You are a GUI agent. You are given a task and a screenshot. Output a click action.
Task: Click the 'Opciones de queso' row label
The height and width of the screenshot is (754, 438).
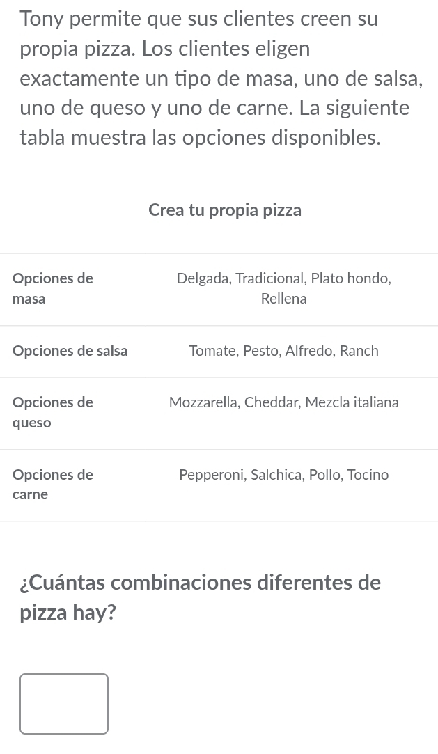point(52,412)
